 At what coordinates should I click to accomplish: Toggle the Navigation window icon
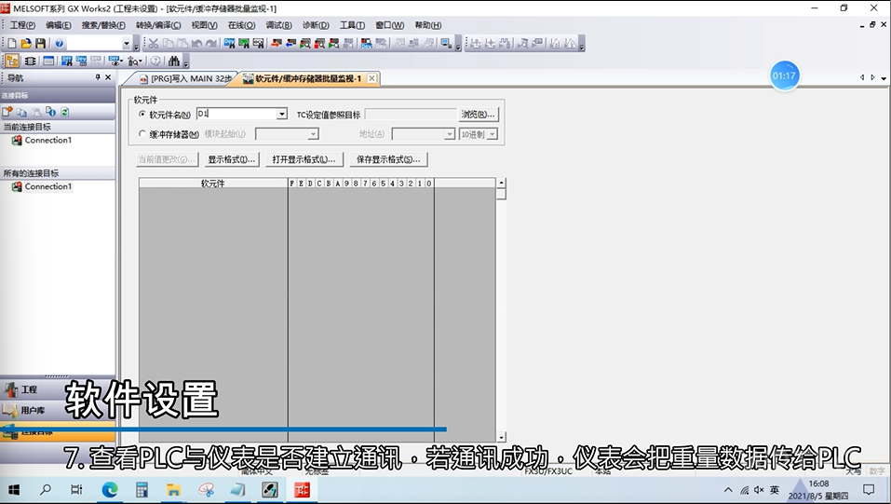click(12, 61)
